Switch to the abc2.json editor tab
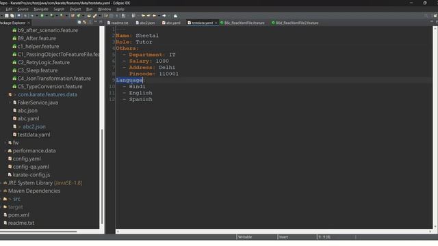The height and width of the screenshot is (246, 438). [145, 23]
